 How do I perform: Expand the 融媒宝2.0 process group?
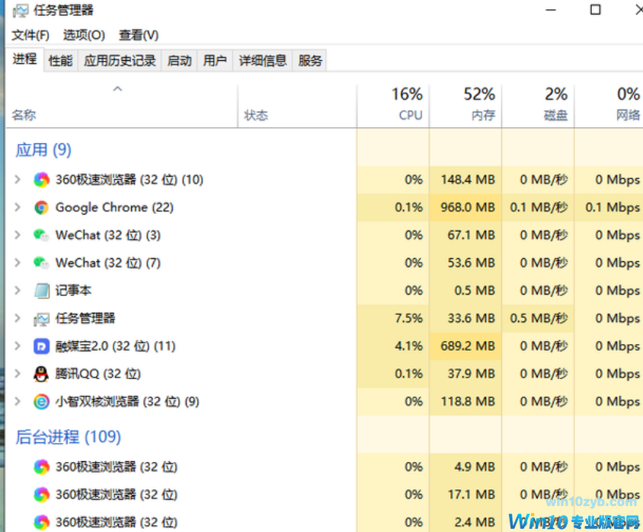(x=18, y=346)
